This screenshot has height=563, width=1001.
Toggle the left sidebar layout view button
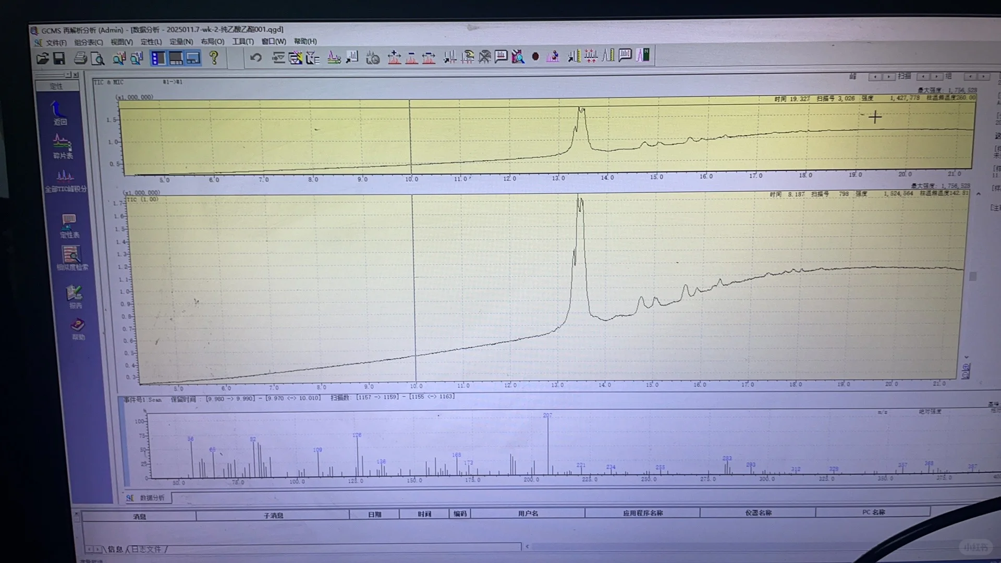(x=158, y=58)
